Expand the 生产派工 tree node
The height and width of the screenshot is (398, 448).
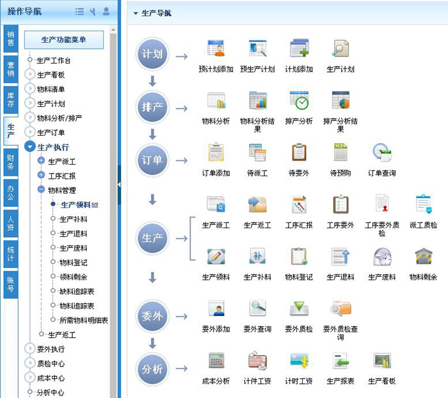(x=41, y=161)
